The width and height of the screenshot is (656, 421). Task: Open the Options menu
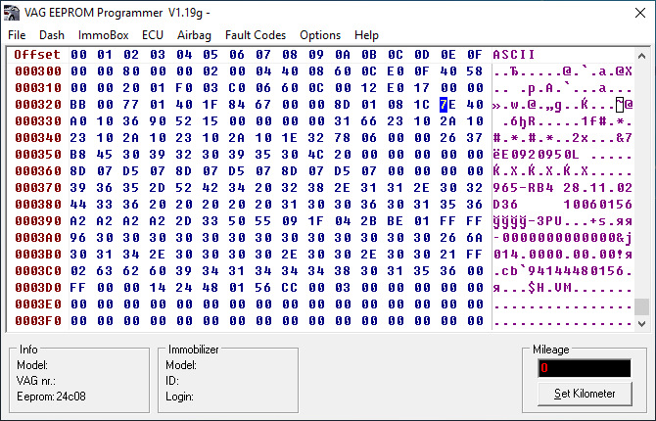click(320, 35)
